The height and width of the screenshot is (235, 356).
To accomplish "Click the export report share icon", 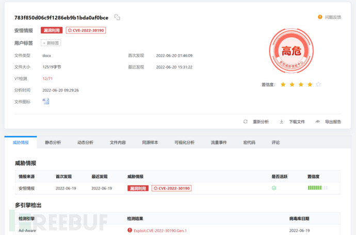I will 318,121.
